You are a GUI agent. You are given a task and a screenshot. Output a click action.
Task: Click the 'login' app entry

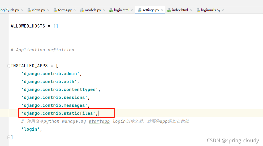click(32, 129)
